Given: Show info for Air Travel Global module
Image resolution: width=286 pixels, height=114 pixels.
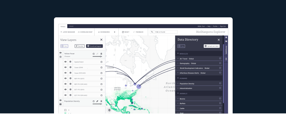Looking at the screenshot, I should [x=220, y=59].
